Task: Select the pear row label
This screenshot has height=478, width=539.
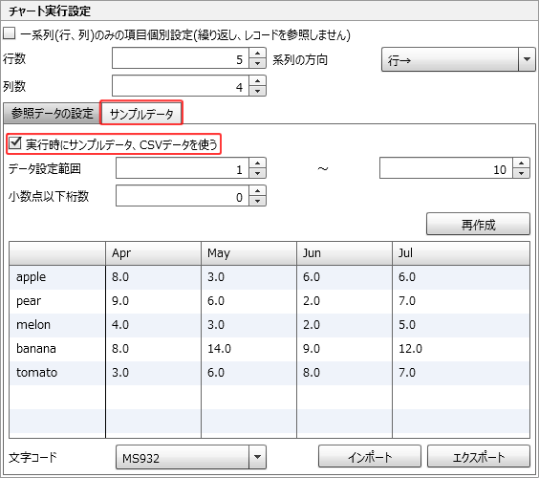Action: pos(57,301)
